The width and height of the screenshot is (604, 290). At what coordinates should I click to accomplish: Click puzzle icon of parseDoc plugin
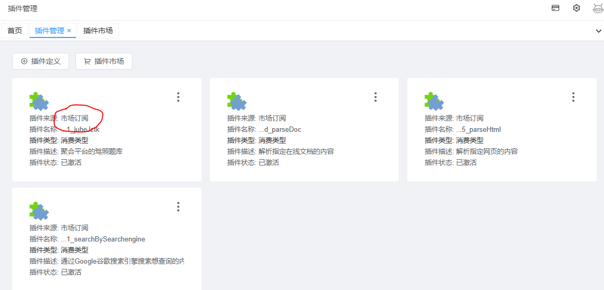[237, 101]
